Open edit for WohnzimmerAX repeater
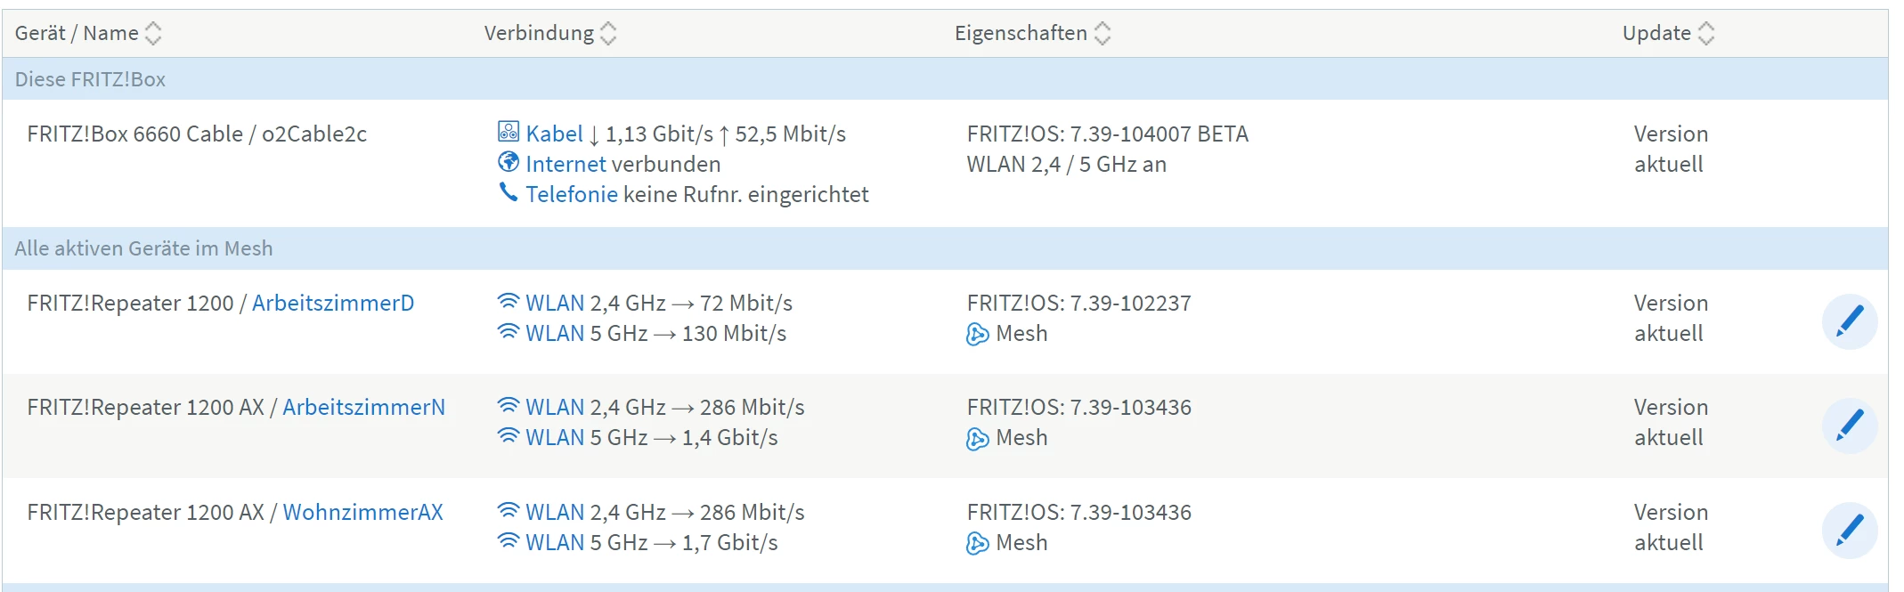 (x=1849, y=530)
